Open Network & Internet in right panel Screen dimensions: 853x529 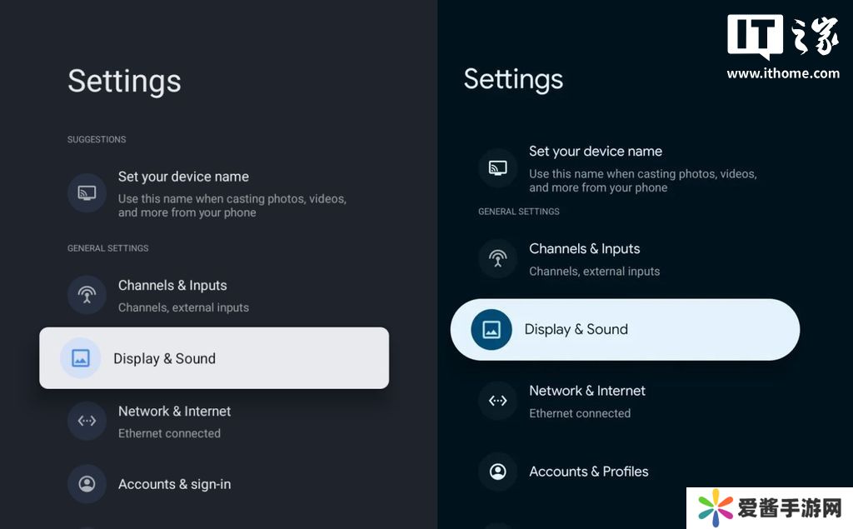[x=587, y=391]
